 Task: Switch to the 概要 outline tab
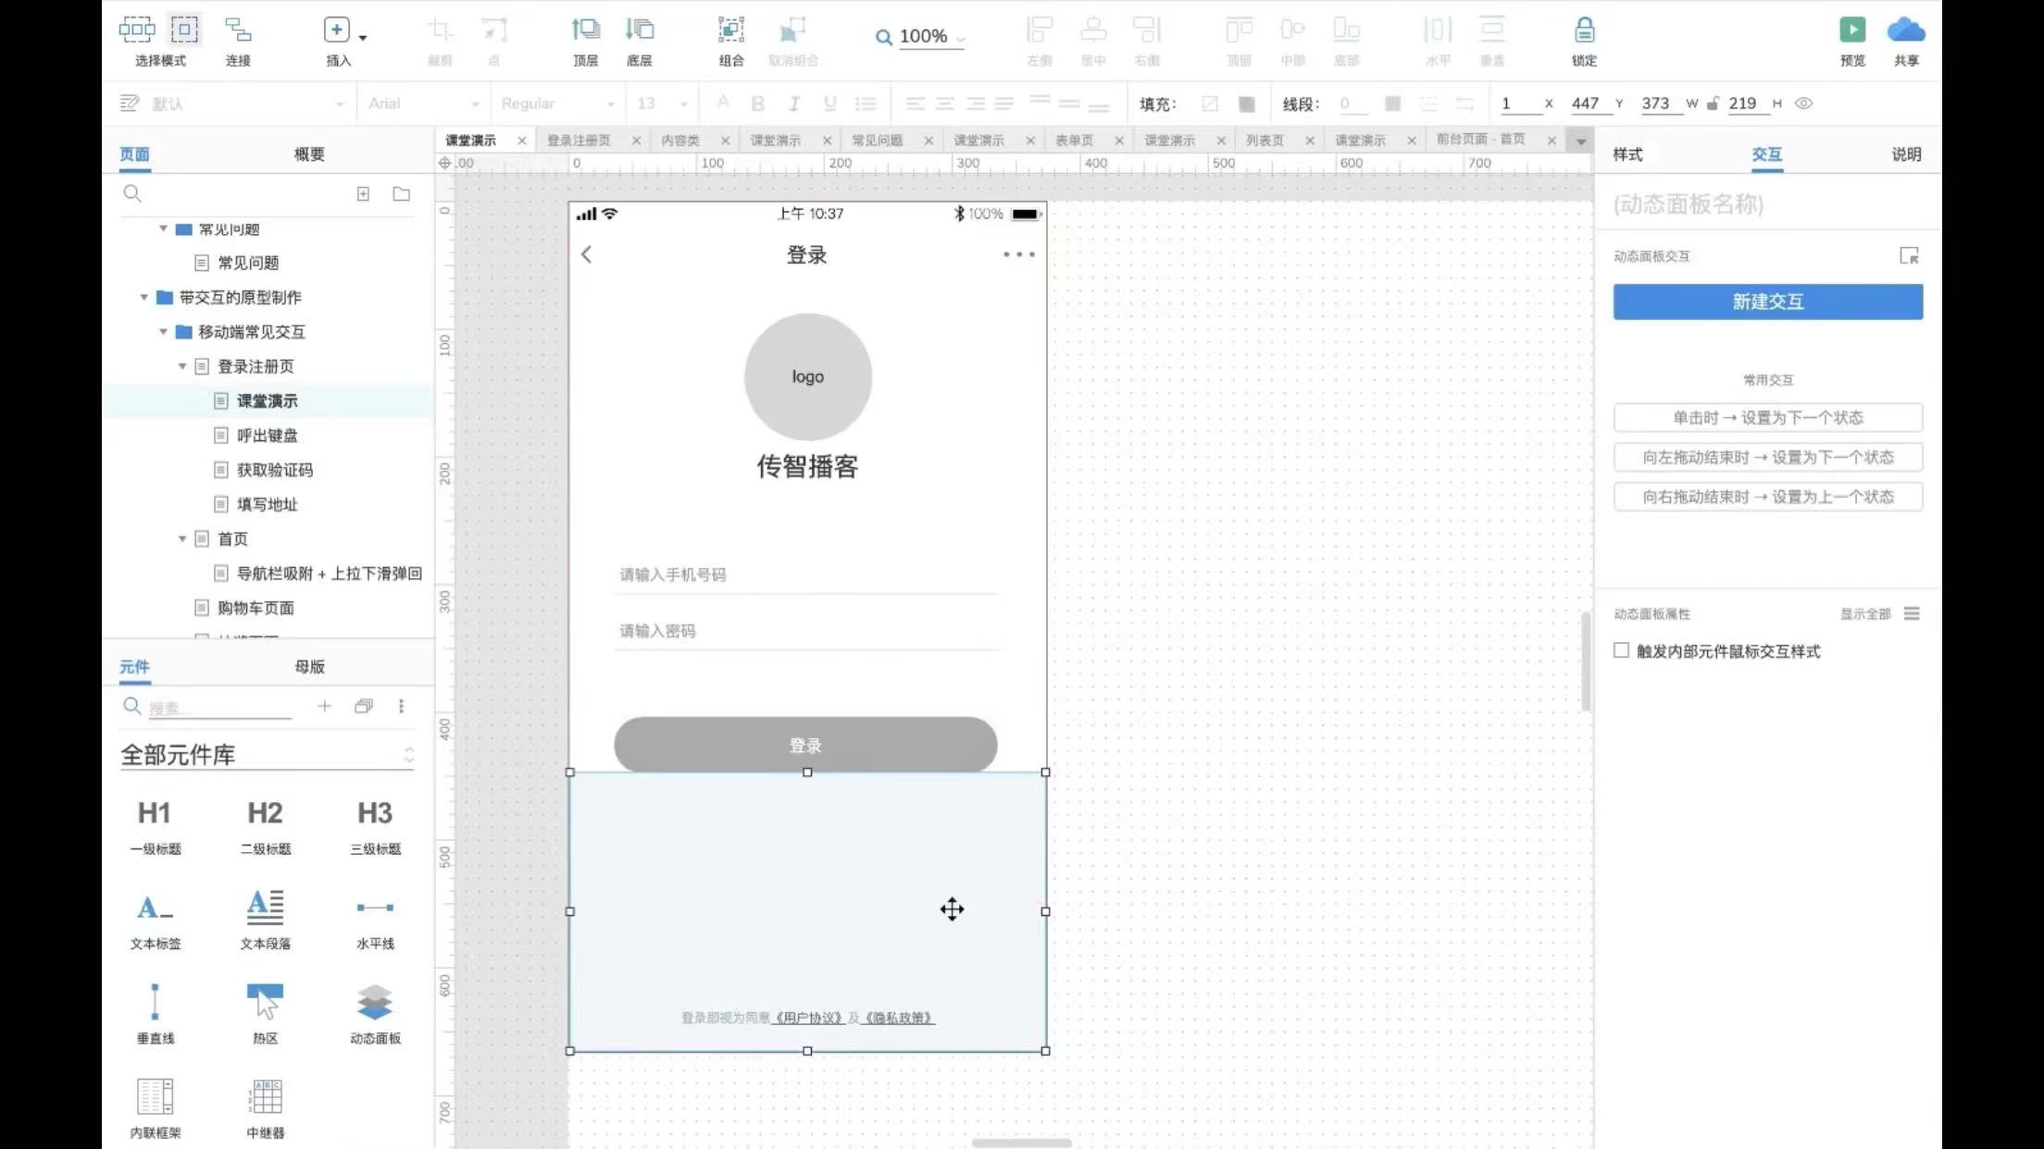point(309,154)
